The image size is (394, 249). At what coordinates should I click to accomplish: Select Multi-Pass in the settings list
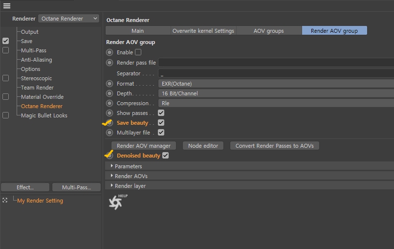point(34,50)
